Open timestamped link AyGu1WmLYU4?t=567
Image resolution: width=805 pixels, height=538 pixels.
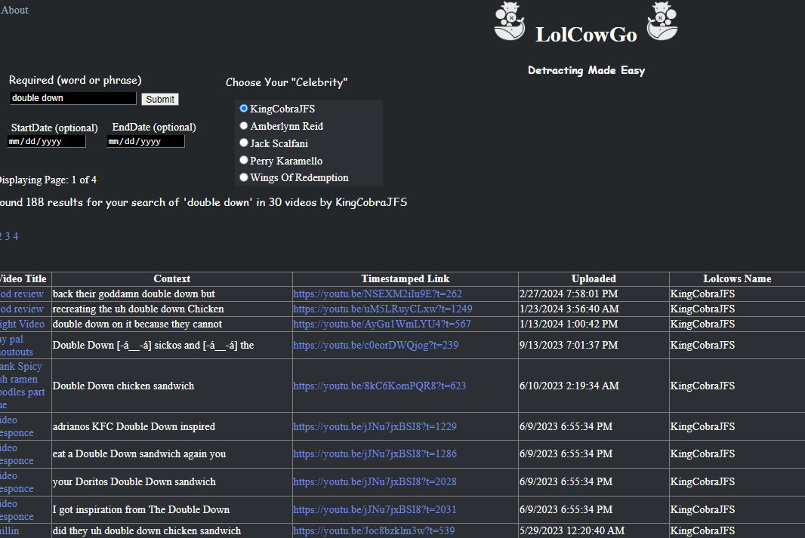(x=382, y=324)
